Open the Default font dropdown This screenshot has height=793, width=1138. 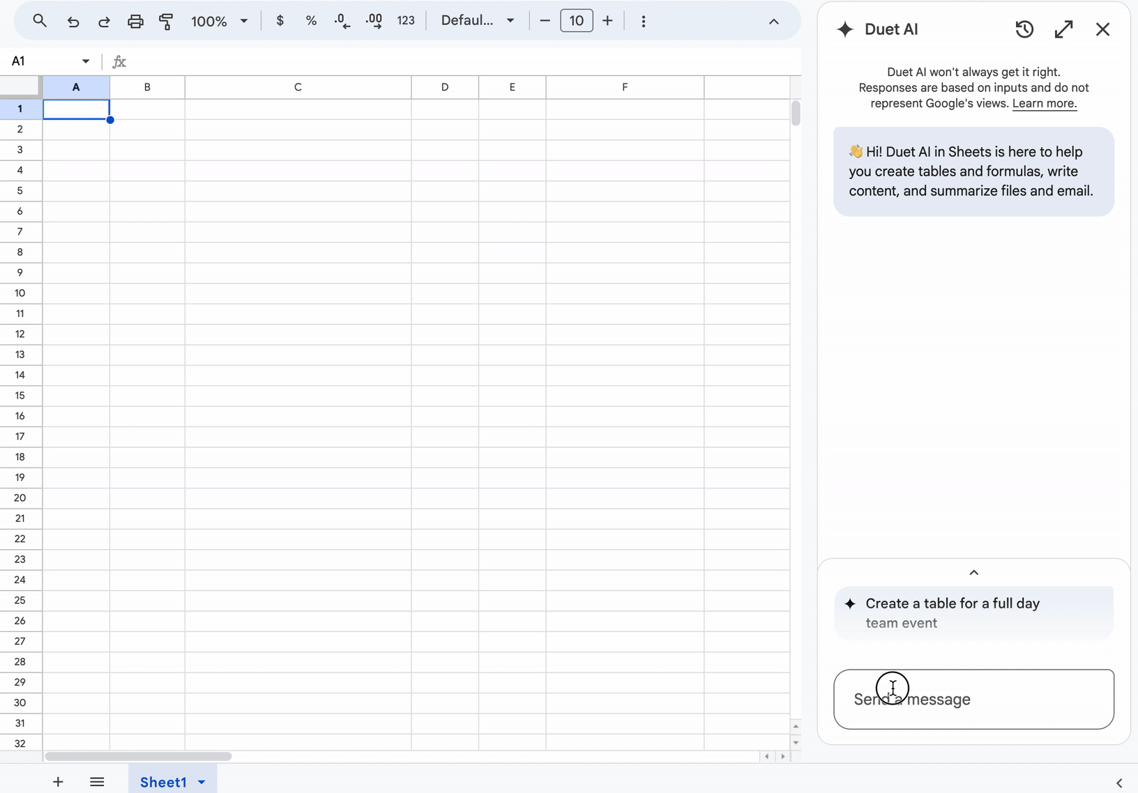477,20
